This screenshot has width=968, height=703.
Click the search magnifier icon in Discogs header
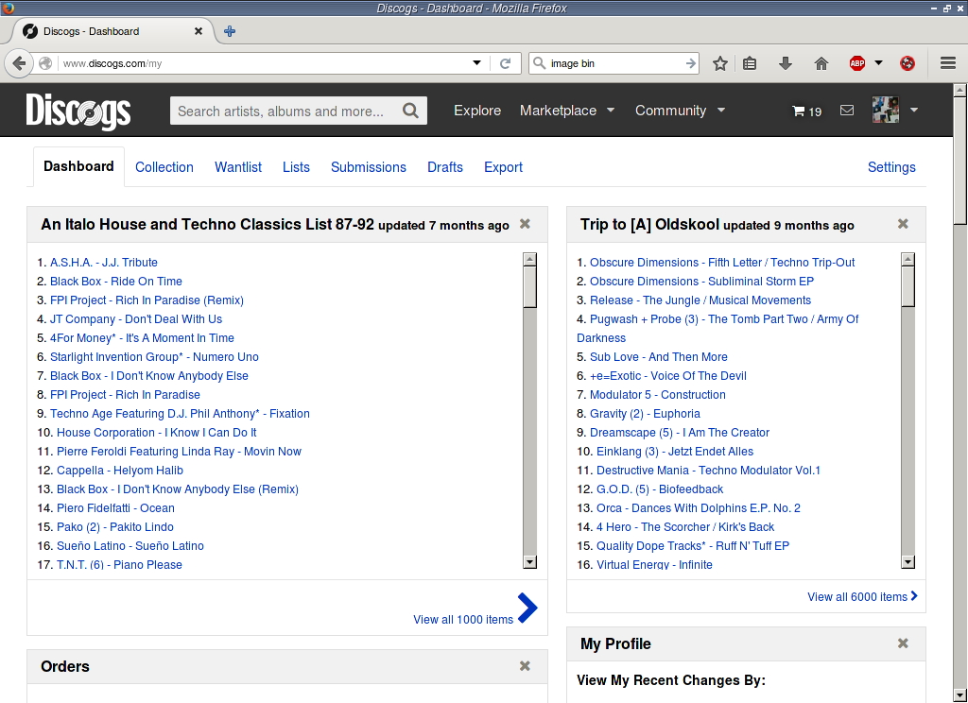[410, 111]
